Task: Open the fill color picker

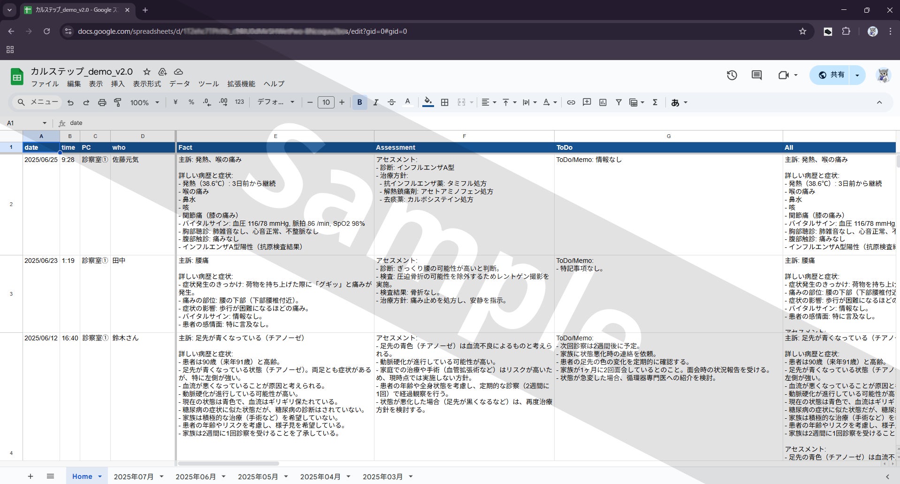Action: (x=428, y=102)
